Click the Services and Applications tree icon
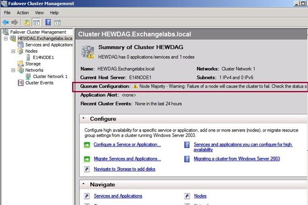Screen dimensions: 308x205 (x=20, y=45)
